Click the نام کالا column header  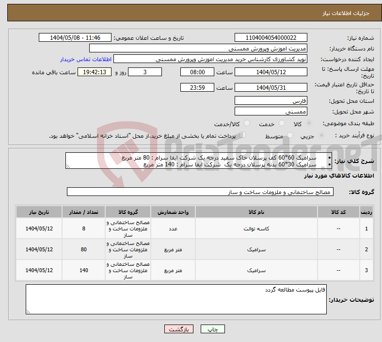pos(256,212)
